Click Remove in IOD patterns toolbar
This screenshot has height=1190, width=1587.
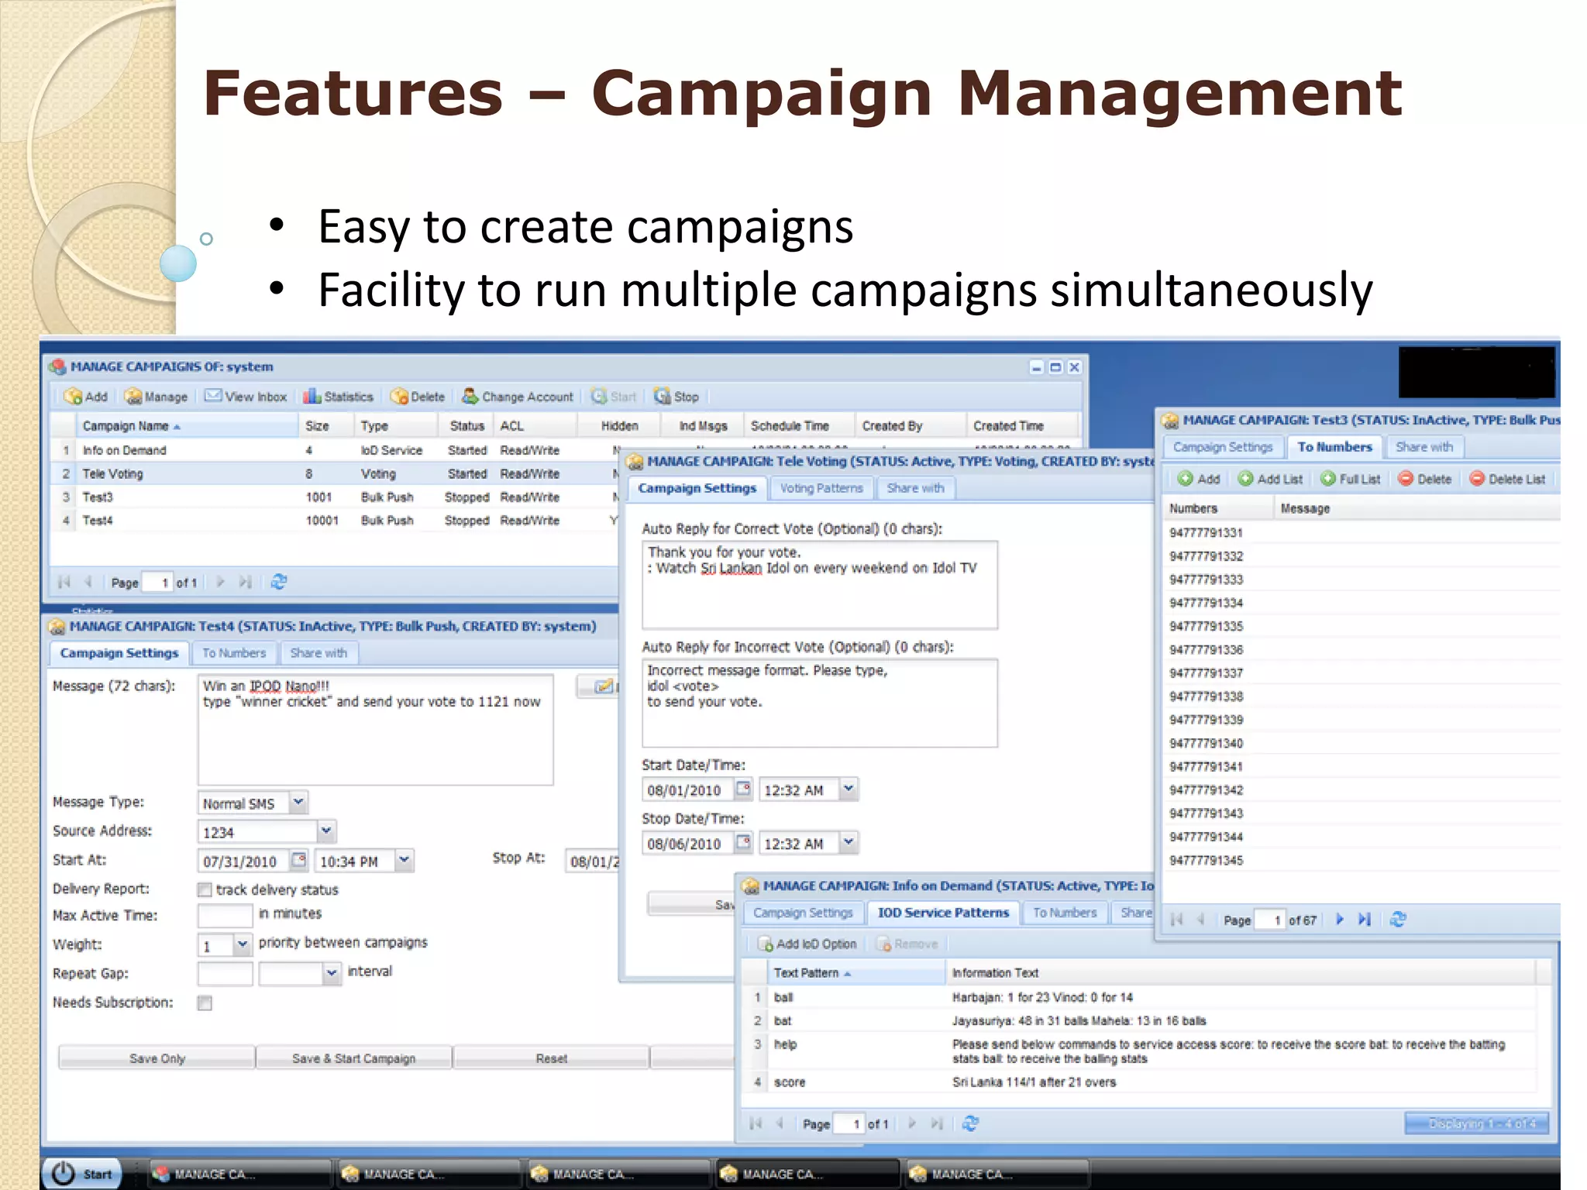[907, 944]
